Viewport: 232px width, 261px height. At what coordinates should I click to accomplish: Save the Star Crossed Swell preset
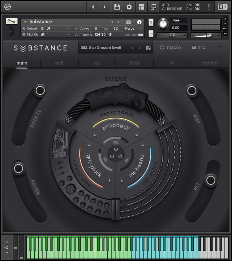pos(148,48)
